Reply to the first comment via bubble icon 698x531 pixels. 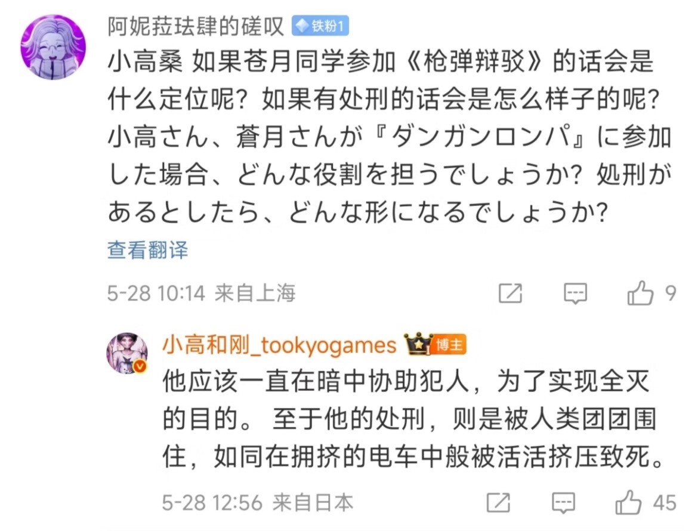coord(575,294)
